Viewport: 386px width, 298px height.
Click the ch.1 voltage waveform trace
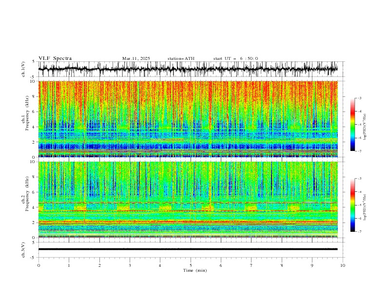coord(188,69)
